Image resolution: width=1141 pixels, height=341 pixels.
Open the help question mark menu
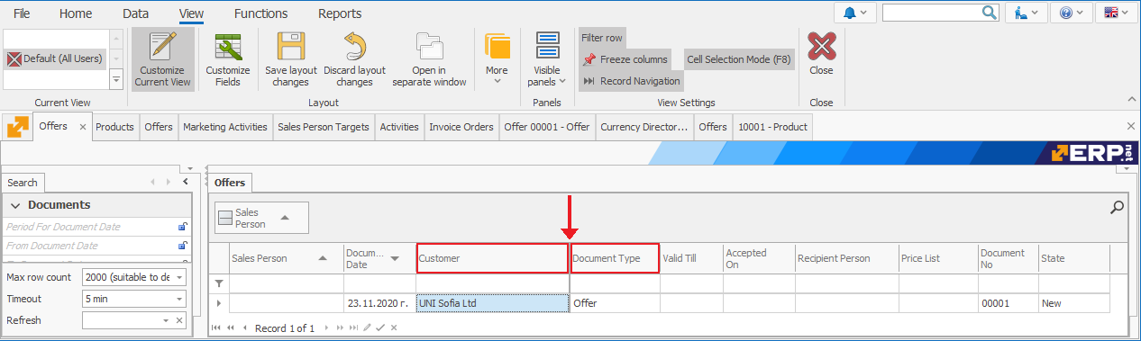pyautogui.click(x=1072, y=13)
